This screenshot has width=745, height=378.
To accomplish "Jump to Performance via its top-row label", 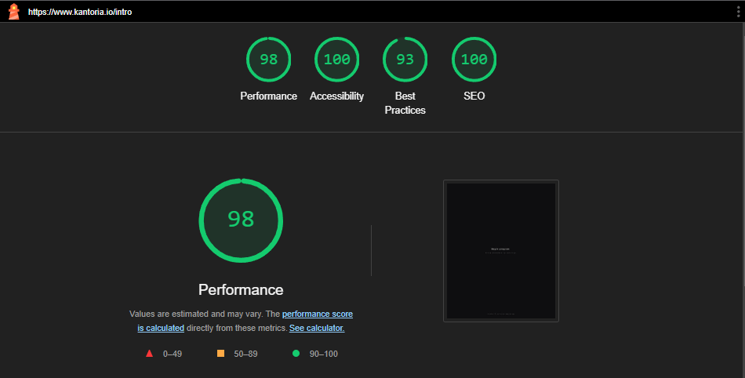I will (x=268, y=96).
